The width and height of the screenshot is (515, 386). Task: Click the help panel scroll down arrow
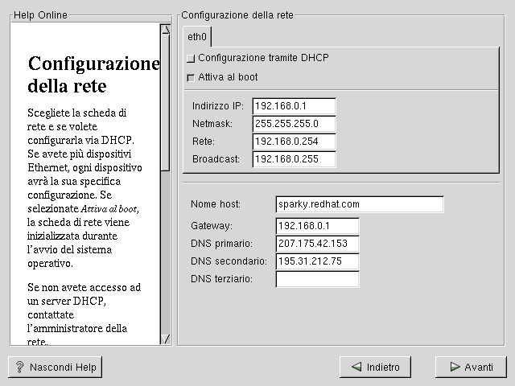pos(165,339)
